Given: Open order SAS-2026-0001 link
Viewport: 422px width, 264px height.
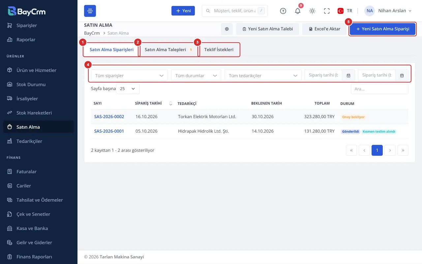Looking at the screenshot, I should pyautogui.click(x=109, y=131).
